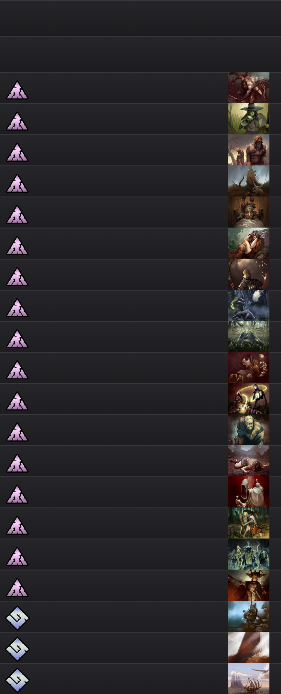
Task: Select diamond set icon beside red tower artwork
Action: pos(17,649)
